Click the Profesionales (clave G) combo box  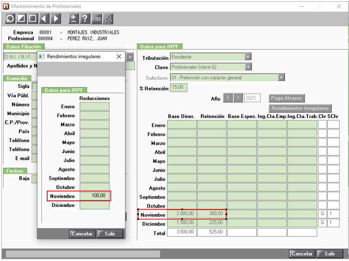pyautogui.click(x=211, y=67)
